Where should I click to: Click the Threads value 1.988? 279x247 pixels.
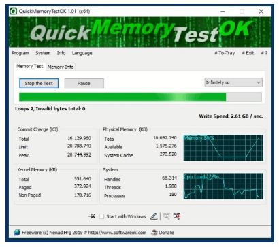pyautogui.click(x=171, y=186)
